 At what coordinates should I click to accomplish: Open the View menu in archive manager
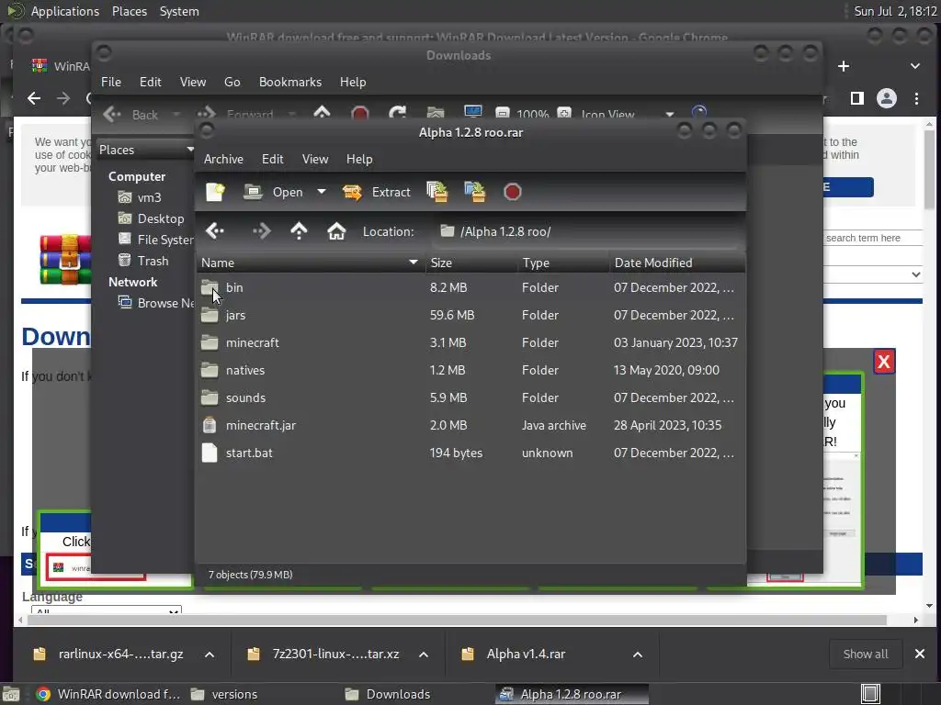coord(315,159)
